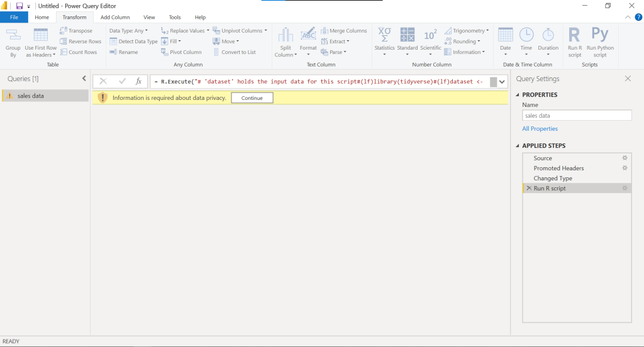The width and height of the screenshot is (644, 347).
Task: Switch to the Add Column tab
Action: coord(115,17)
